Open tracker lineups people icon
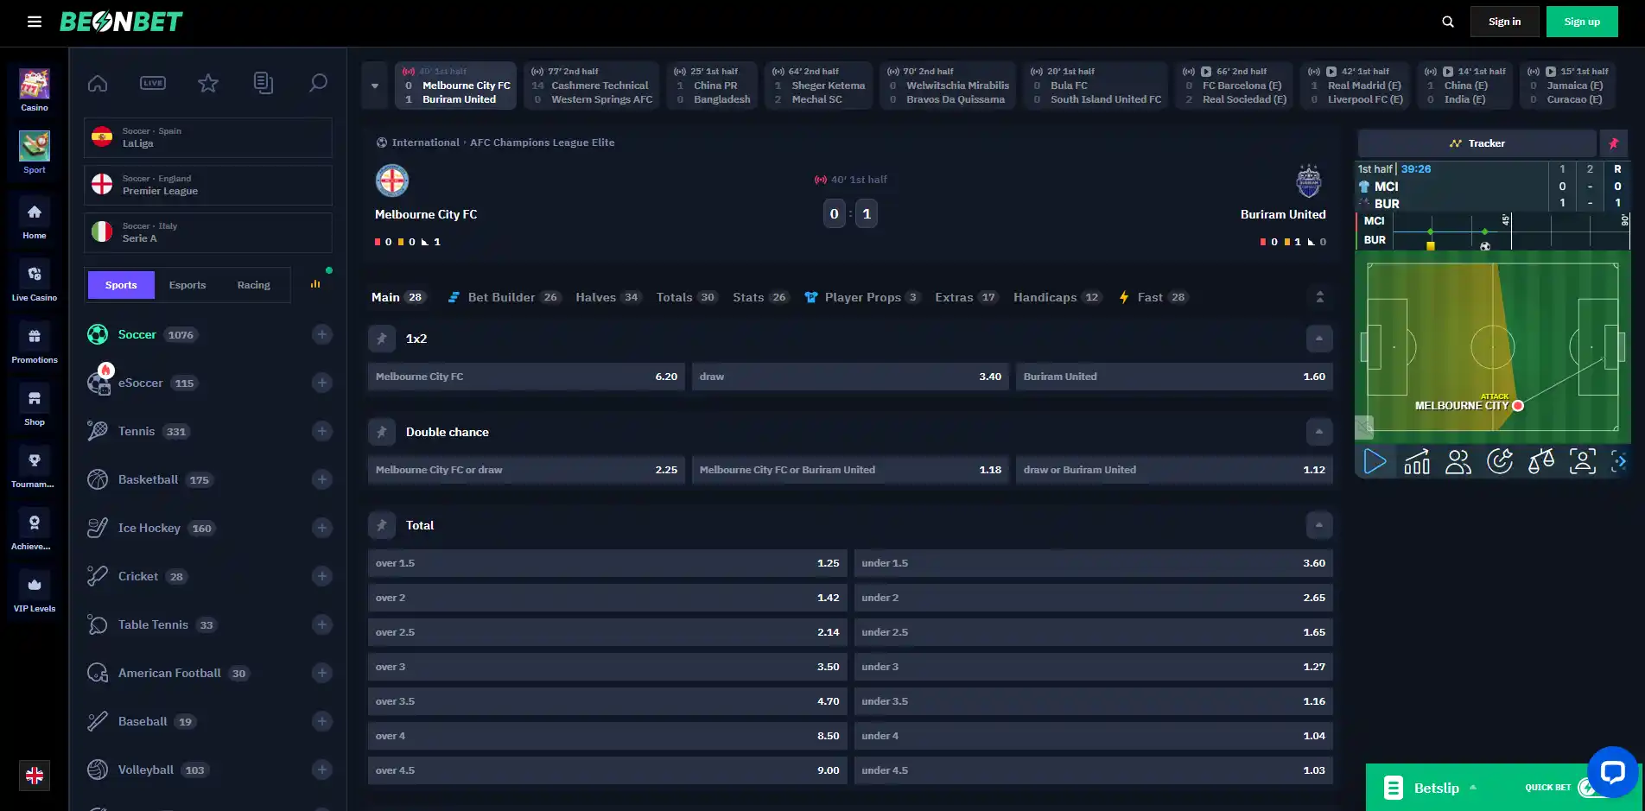 [x=1458, y=461]
